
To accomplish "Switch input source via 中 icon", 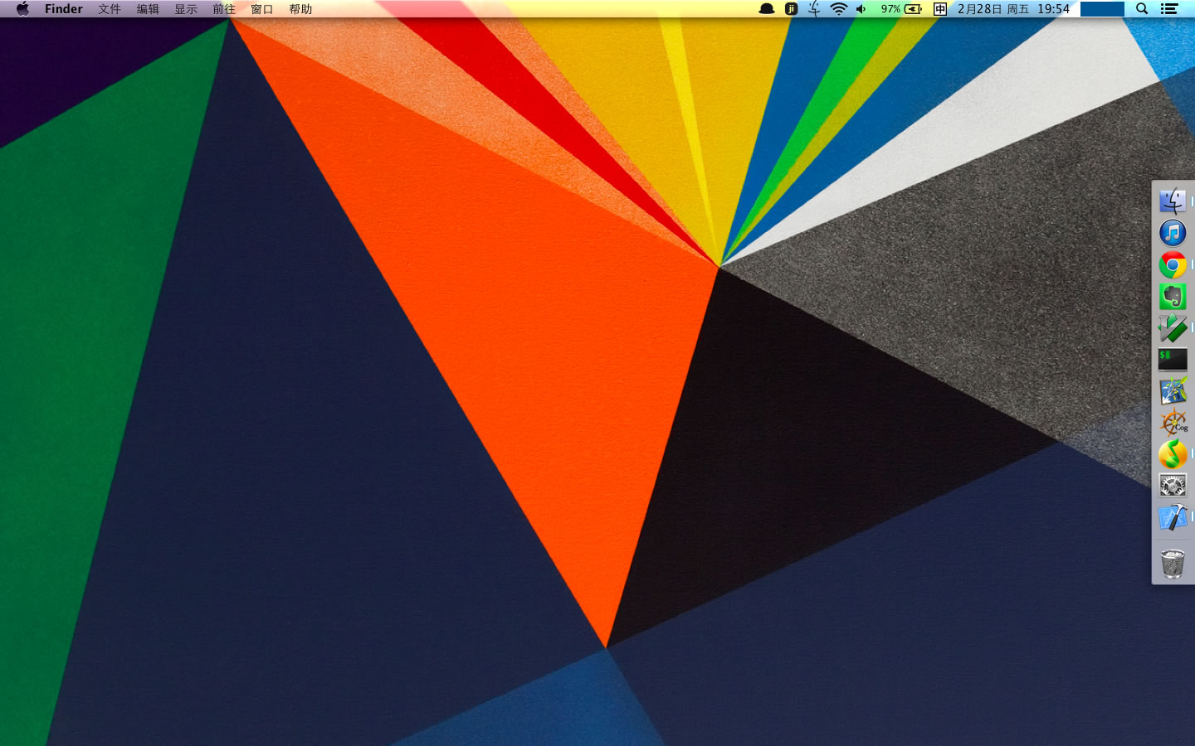I will [x=940, y=9].
